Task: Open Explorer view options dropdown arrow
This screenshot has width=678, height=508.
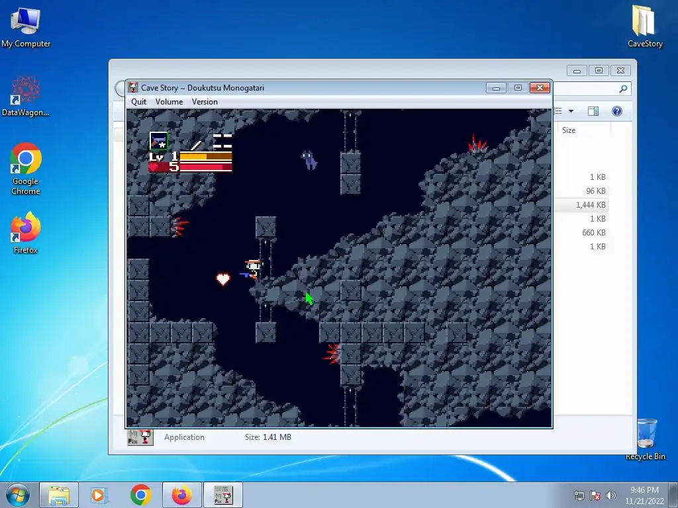Action: 571,111
